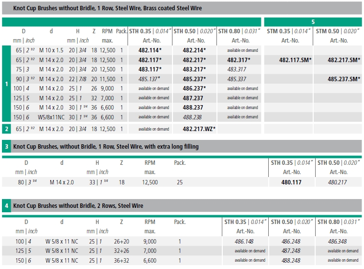Select article number 482.217.SM*
The height and width of the screenshot is (269, 364).
[x=344, y=60]
